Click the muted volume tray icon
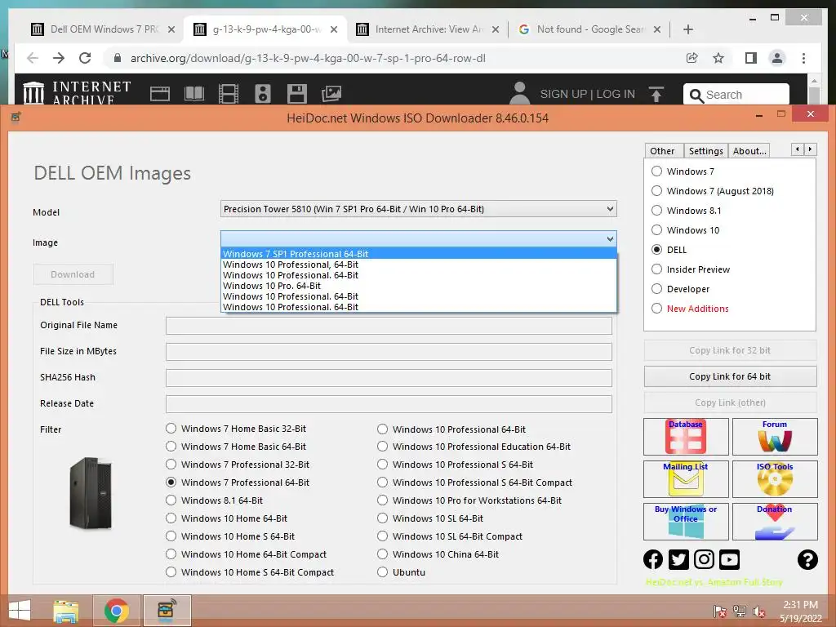 pyautogui.click(x=759, y=611)
